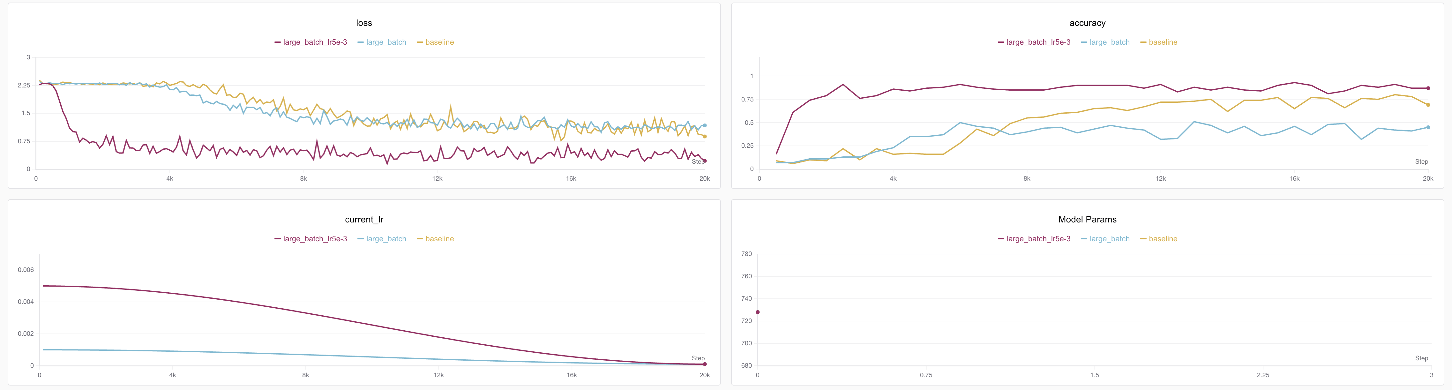Click blue large_batch end-point on loss chart

click(x=705, y=125)
